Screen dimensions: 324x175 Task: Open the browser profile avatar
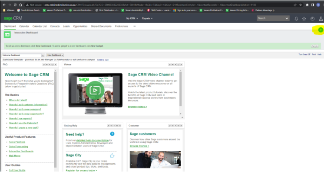coord(318,5)
